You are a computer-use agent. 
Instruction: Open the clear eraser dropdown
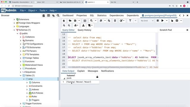(x=76, y=25)
